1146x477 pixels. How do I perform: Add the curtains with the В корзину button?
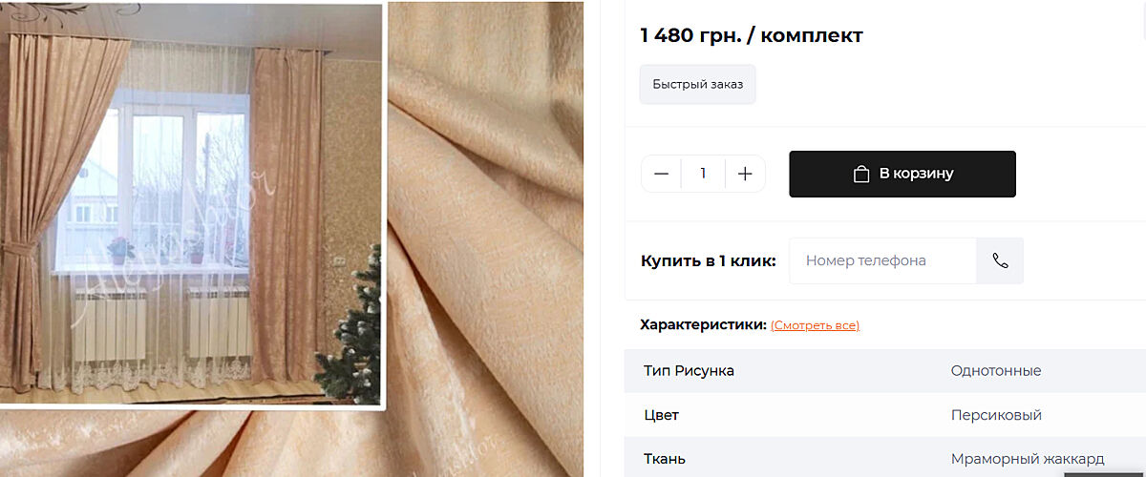pyautogui.click(x=902, y=174)
